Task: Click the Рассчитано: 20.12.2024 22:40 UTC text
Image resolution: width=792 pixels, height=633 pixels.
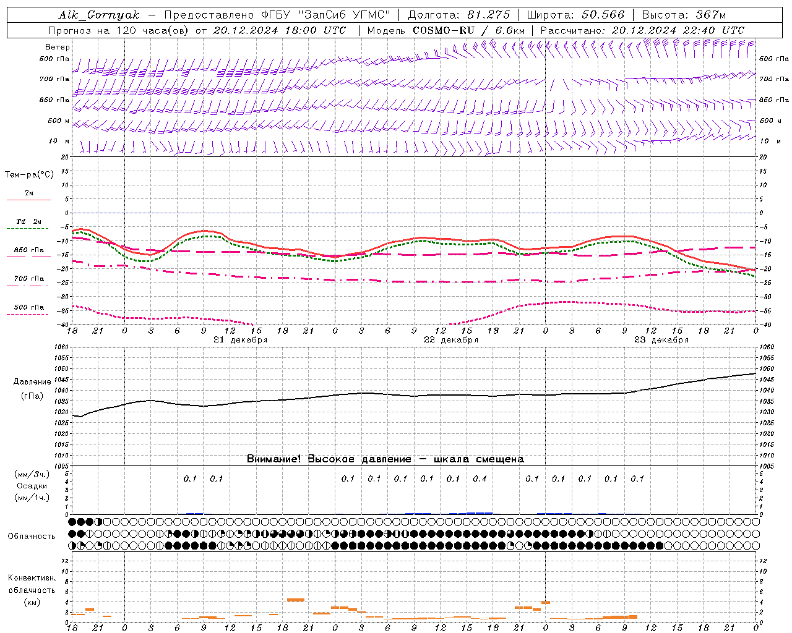Action: tap(642, 30)
